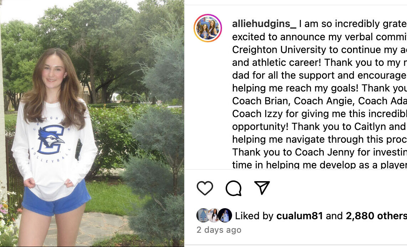Screen dimensions: 407x247
Task: Click the caption line mentioning Coach Izzy
Action: click(x=320, y=114)
